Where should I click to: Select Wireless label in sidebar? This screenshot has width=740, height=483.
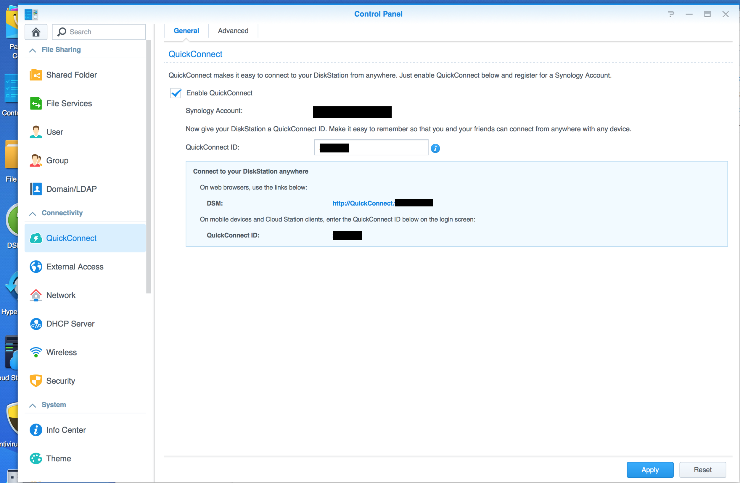tap(62, 352)
